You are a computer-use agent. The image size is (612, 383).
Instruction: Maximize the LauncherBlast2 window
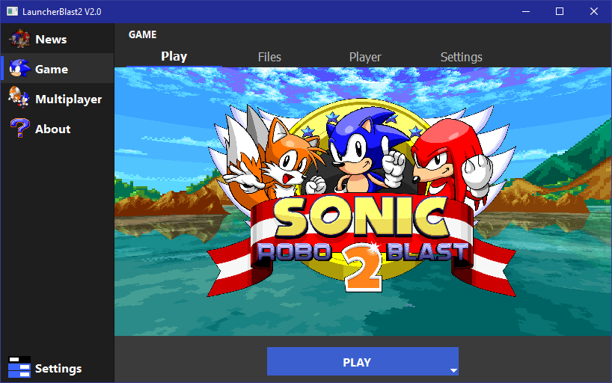pyautogui.click(x=560, y=11)
